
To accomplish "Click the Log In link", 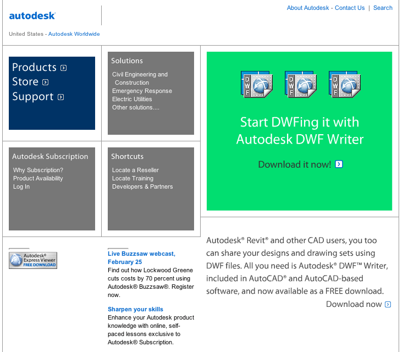I will 21,186.
